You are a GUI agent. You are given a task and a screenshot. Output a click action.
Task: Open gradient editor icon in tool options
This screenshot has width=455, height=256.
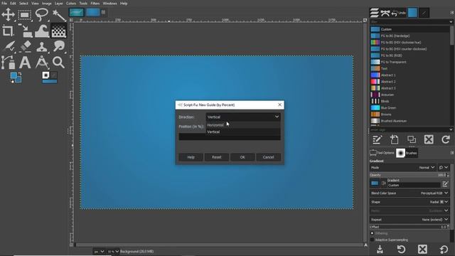pos(445,183)
